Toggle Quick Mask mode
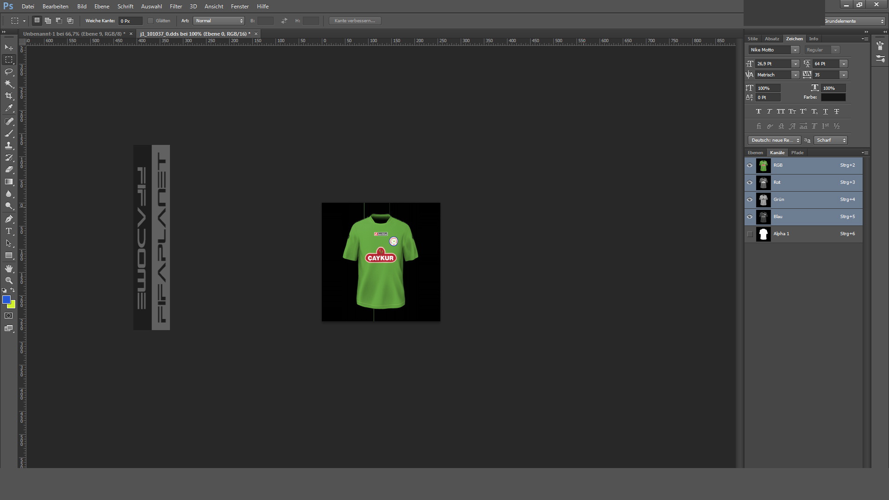 click(9, 316)
